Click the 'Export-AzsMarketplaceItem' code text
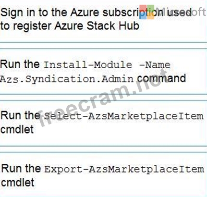The width and height of the screenshot is (207, 197). (124, 169)
